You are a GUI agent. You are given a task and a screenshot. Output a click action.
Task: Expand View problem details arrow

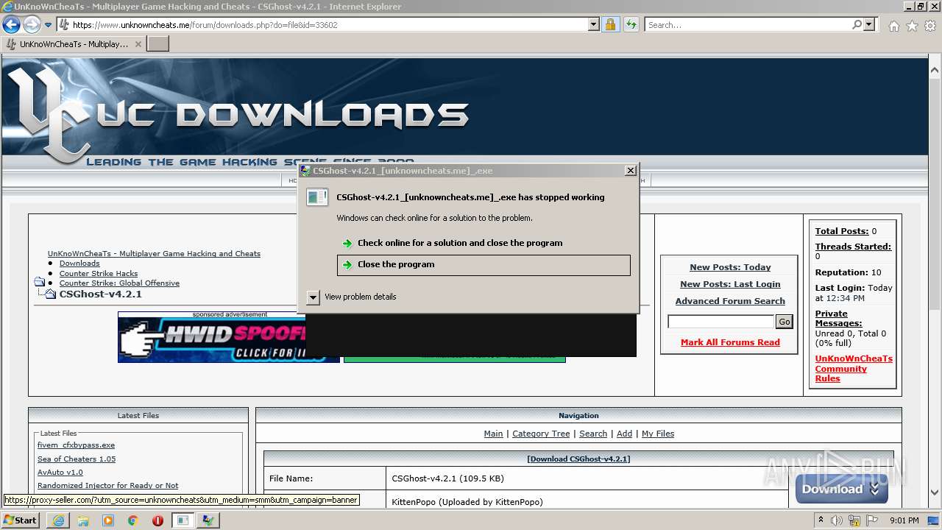tap(313, 297)
